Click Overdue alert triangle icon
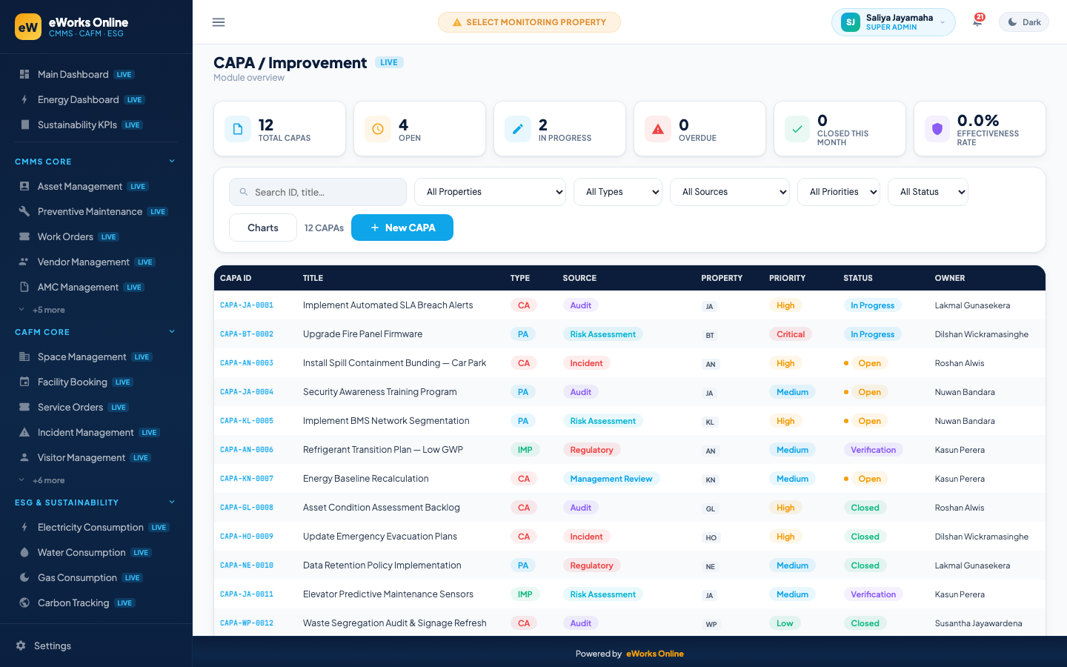This screenshot has width=1067, height=667. pyautogui.click(x=658, y=129)
